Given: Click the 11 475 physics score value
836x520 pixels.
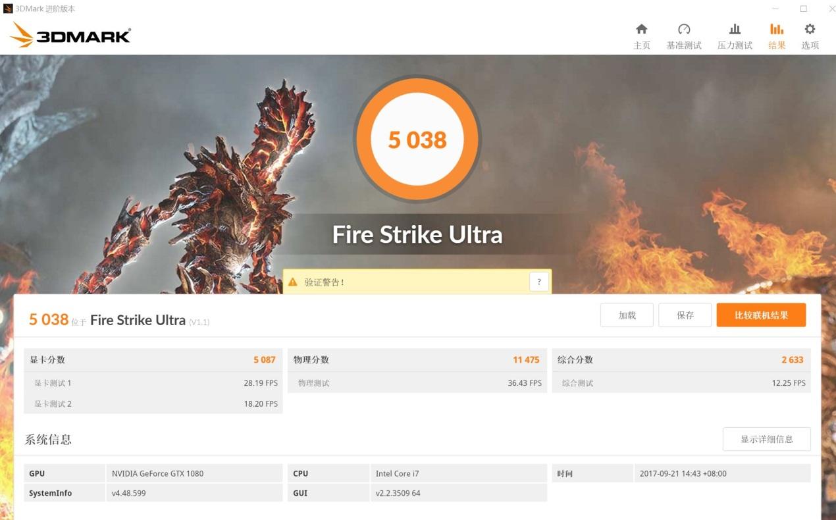Looking at the screenshot, I should click(x=526, y=360).
